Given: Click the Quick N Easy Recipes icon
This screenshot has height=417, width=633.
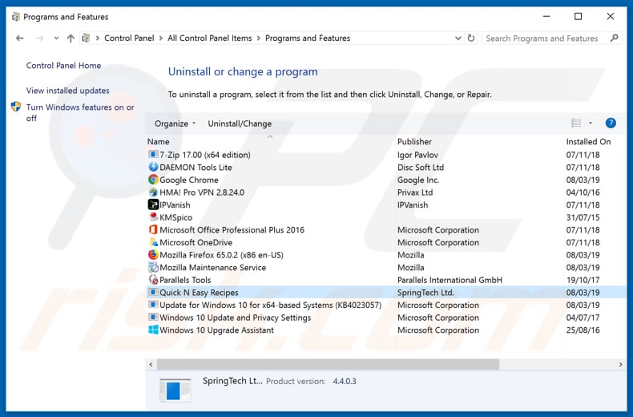Looking at the screenshot, I should point(153,292).
